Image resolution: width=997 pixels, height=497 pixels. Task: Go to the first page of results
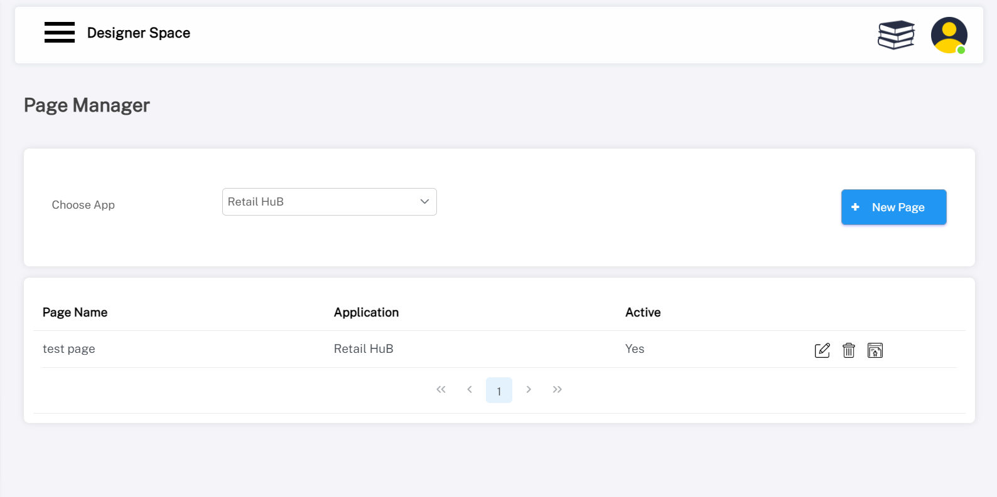point(441,390)
